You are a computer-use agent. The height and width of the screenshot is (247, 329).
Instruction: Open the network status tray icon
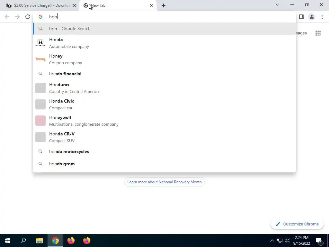pyautogui.click(x=280, y=241)
